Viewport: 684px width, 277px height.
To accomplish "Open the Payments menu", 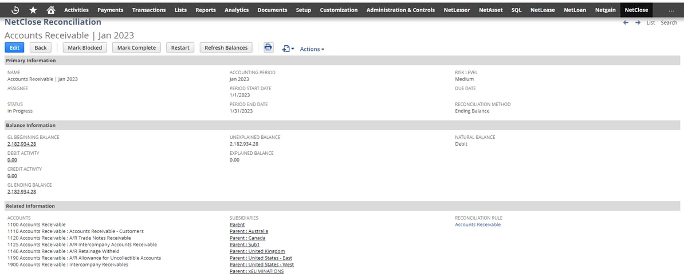I will click(111, 10).
